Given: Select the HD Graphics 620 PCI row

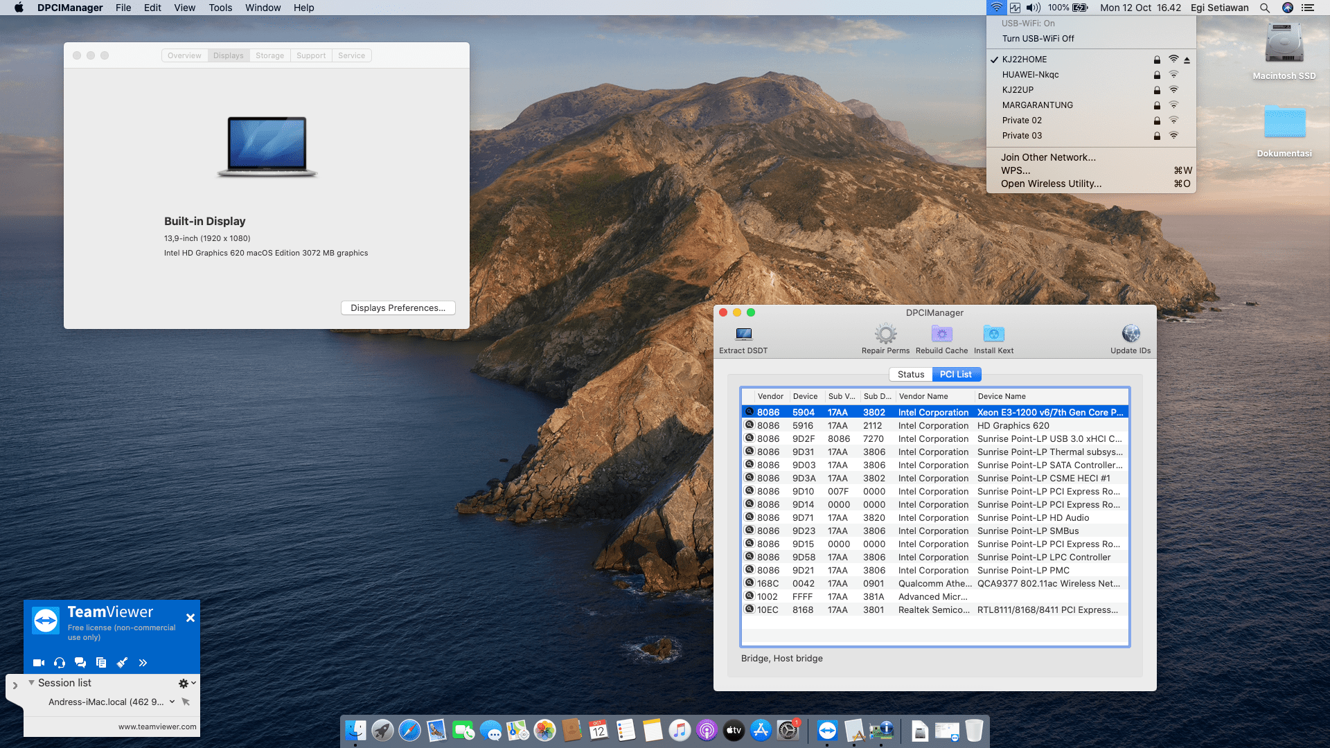Looking at the screenshot, I should tap(935, 425).
